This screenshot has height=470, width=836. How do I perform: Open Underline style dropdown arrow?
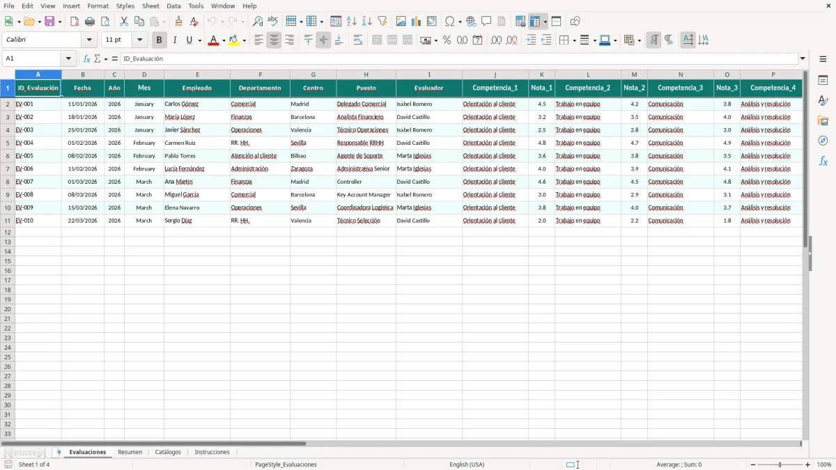coord(199,40)
